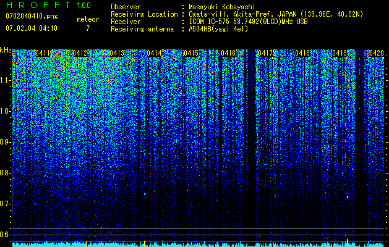
Task: Click the meteor echo dot near 0419
Action: click(x=348, y=197)
